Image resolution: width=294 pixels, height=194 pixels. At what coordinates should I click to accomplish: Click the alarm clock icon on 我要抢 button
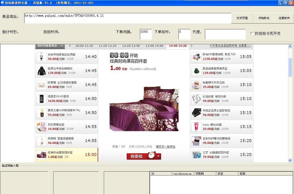pyautogui.click(x=151, y=156)
